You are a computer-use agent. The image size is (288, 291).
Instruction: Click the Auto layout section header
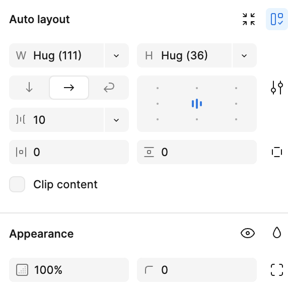(40, 19)
